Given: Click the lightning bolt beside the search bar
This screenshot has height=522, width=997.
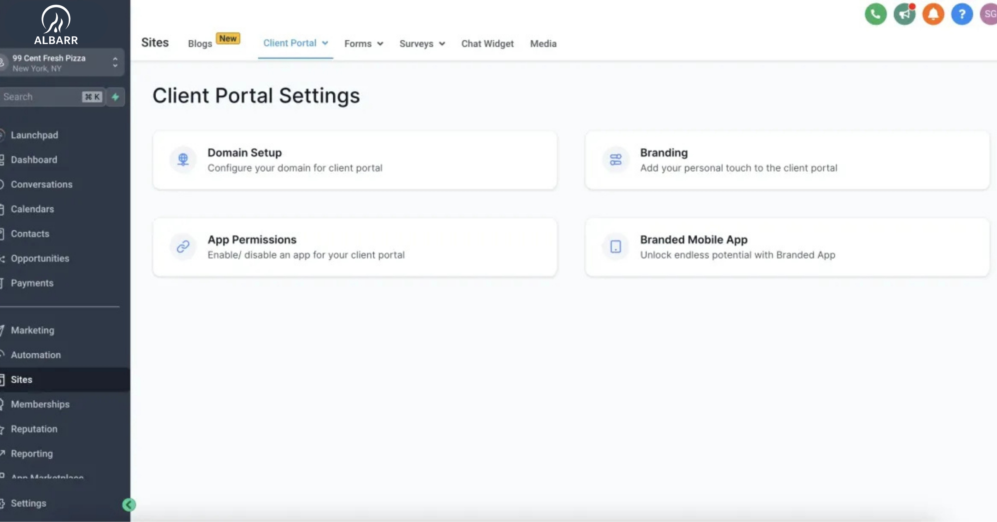Looking at the screenshot, I should [116, 97].
